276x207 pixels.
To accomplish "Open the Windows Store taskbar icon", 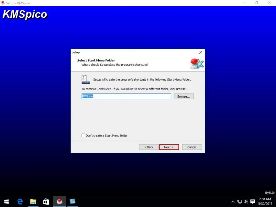I will click(46, 201).
